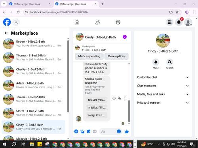Screen dimensions: 198x148
Task: Open Chrome profile icon
Action: 187,12
